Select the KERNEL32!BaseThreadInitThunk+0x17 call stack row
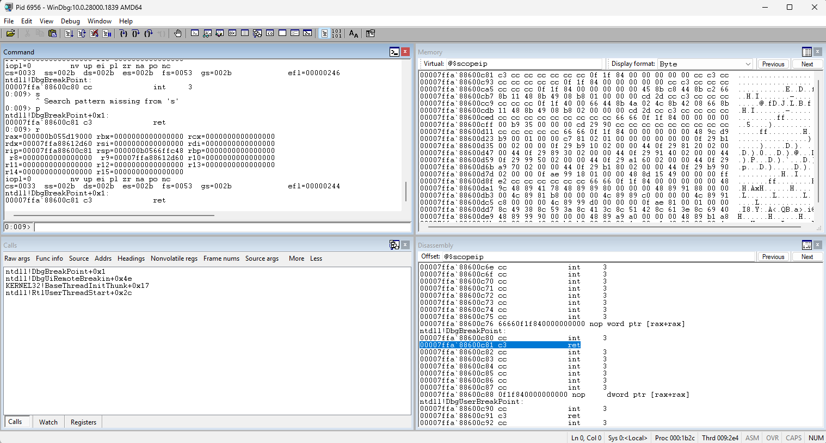 (x=77, y=285)
